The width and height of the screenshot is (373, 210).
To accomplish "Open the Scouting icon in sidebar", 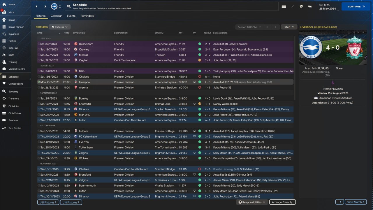I will (x=4, y=91).
